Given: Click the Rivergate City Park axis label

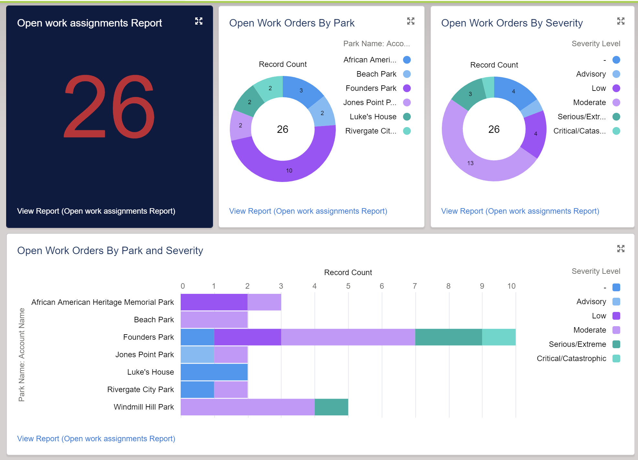Looking at the screenshot, I should coord(140,390).
